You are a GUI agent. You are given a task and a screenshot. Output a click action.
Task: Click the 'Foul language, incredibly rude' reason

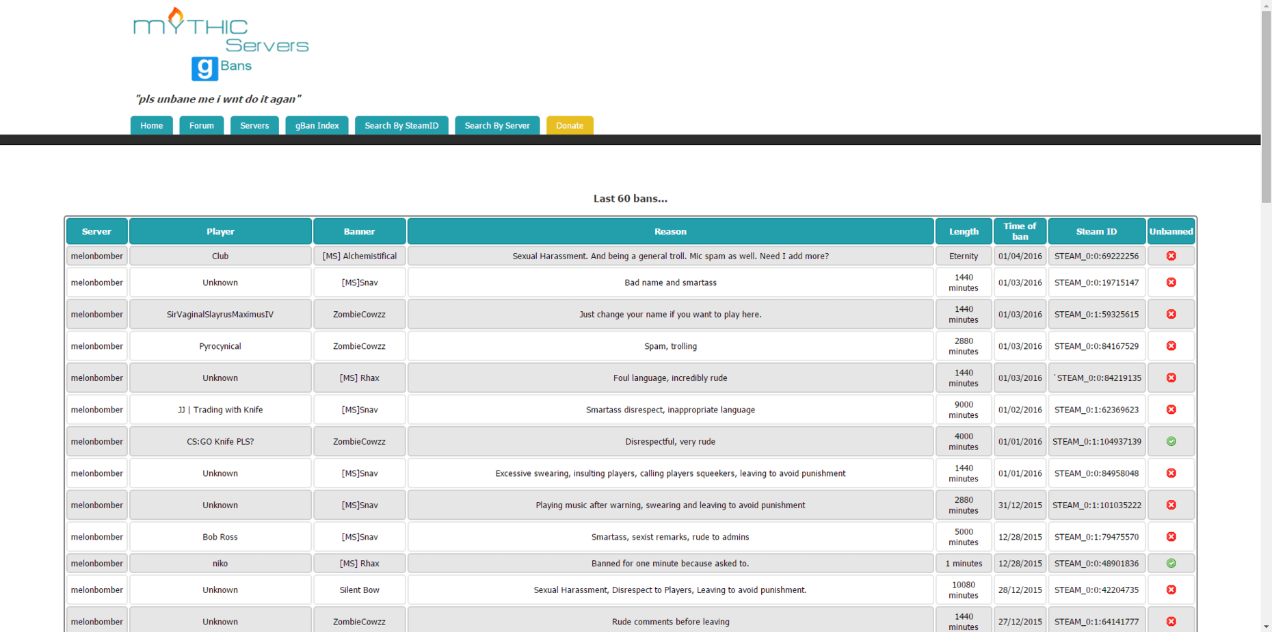670,378
